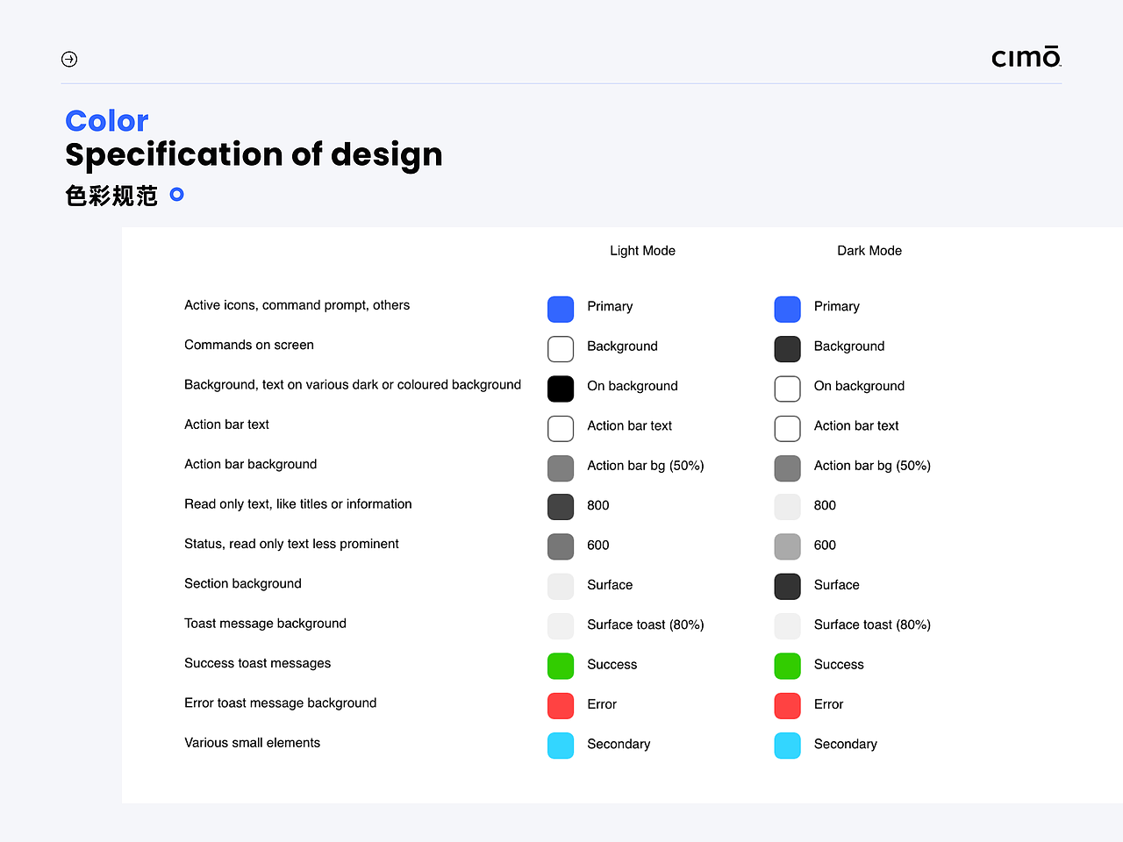This screenshot has height=842, width=1123.
Task: Click the Dark Mode column heading
Action: coord(869,251)
